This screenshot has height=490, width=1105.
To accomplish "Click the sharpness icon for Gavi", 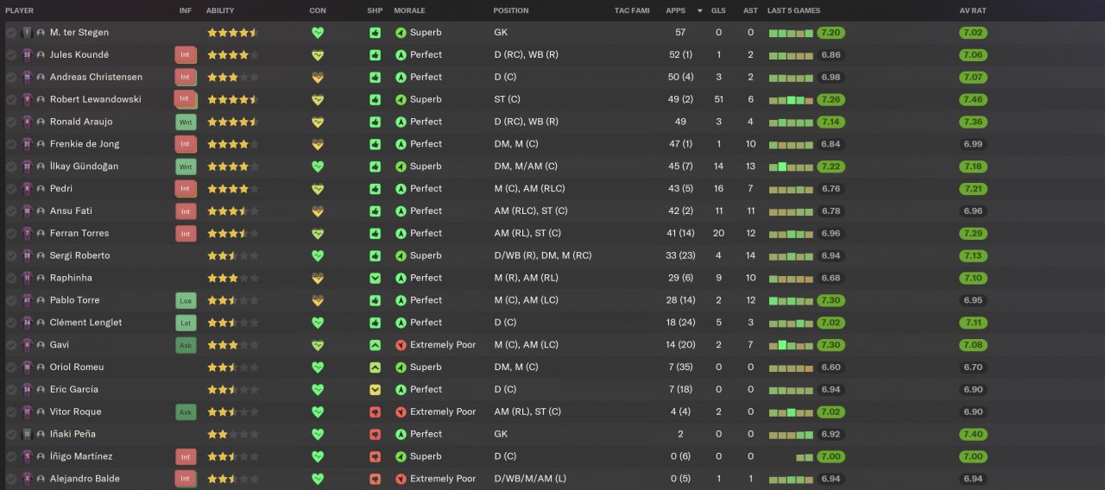I will [x=375, y=345].
